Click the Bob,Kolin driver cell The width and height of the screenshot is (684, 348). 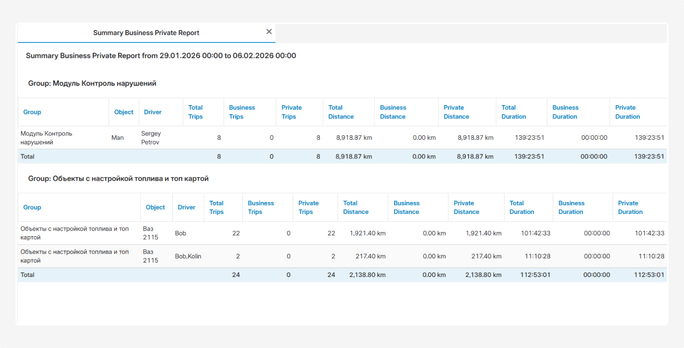coord(188,256)
